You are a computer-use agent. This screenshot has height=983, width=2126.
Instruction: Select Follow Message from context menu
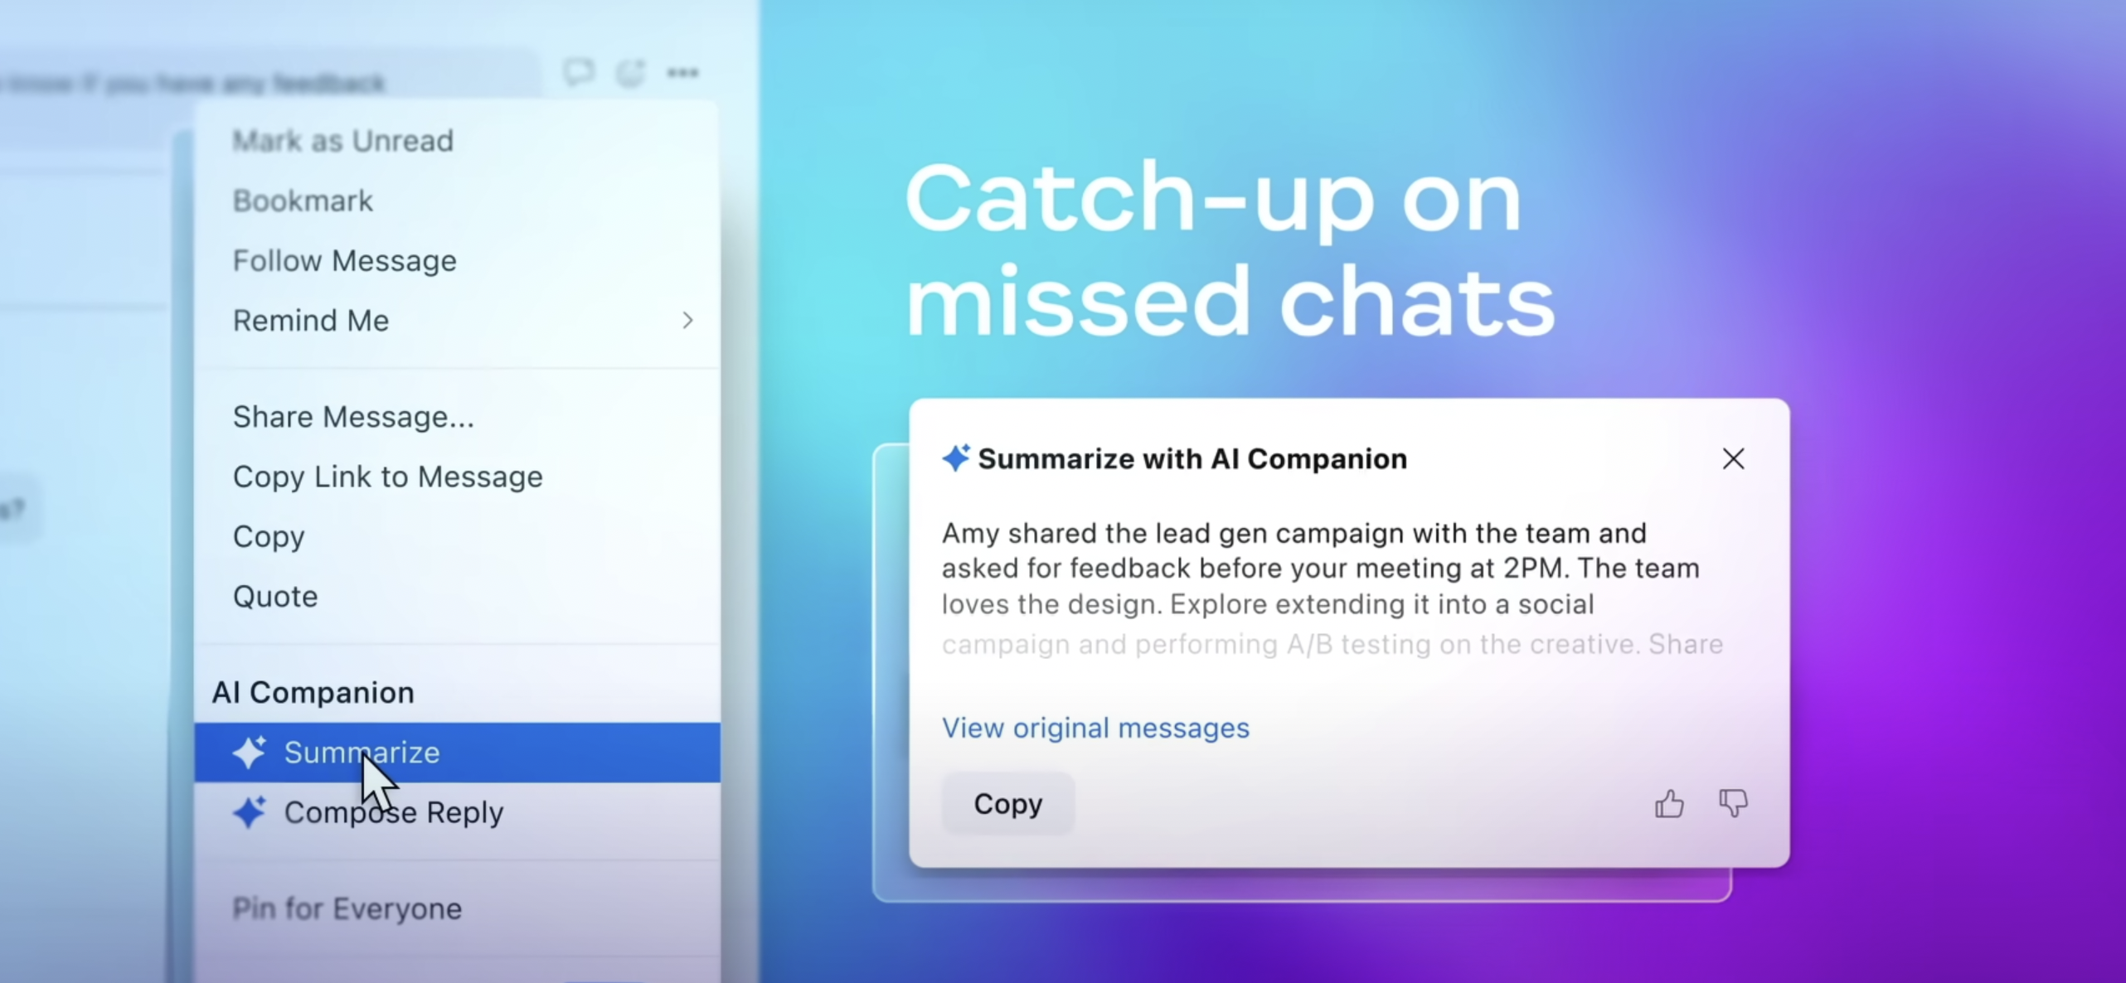(344, 259)
